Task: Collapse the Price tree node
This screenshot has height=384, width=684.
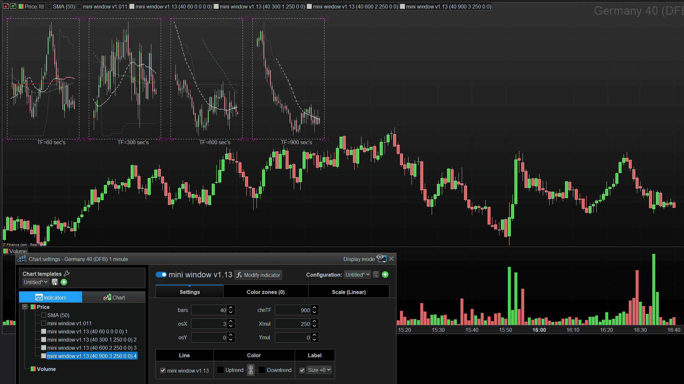Action: click(25, 307)
